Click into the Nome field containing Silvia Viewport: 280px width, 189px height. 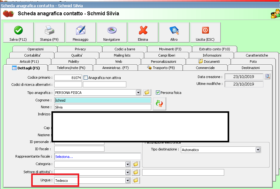tap(103, 107)
